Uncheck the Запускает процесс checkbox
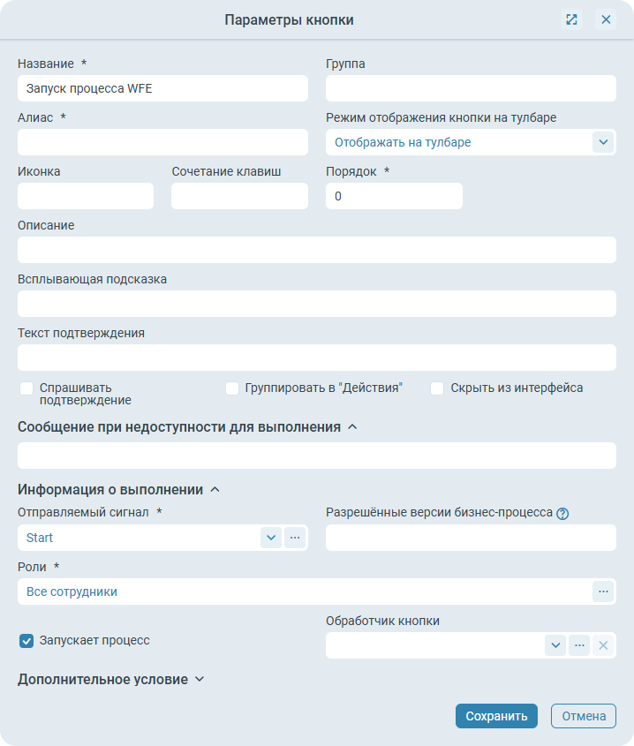 26,641
